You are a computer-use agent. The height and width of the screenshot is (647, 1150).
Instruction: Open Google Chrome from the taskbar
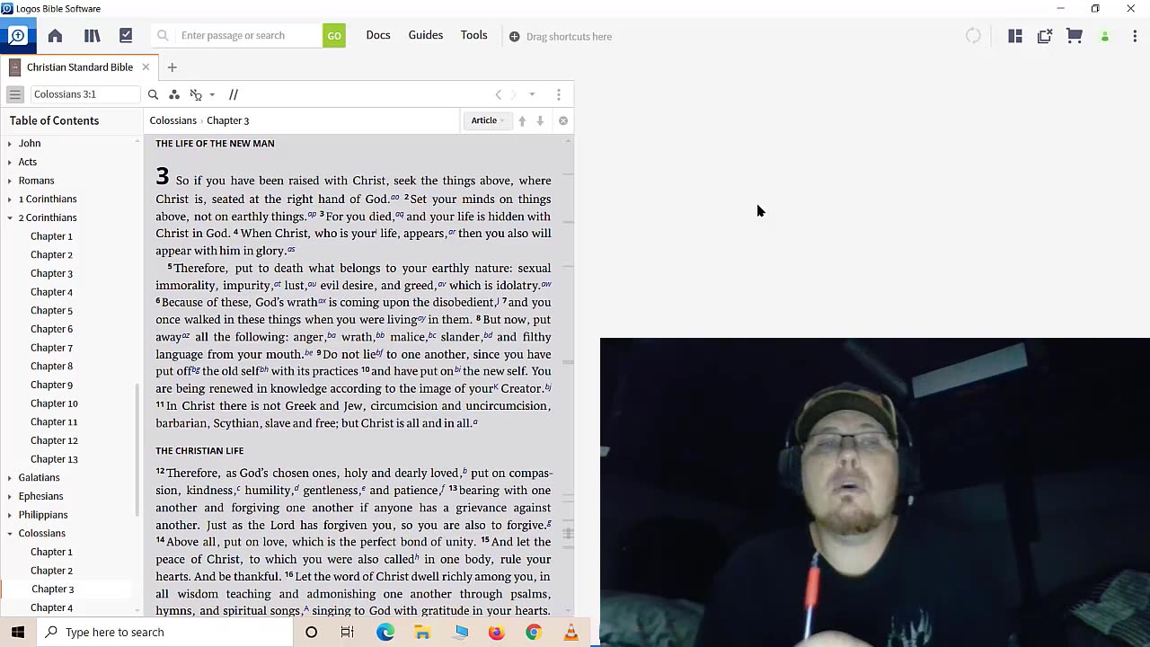tap(534, 632)
